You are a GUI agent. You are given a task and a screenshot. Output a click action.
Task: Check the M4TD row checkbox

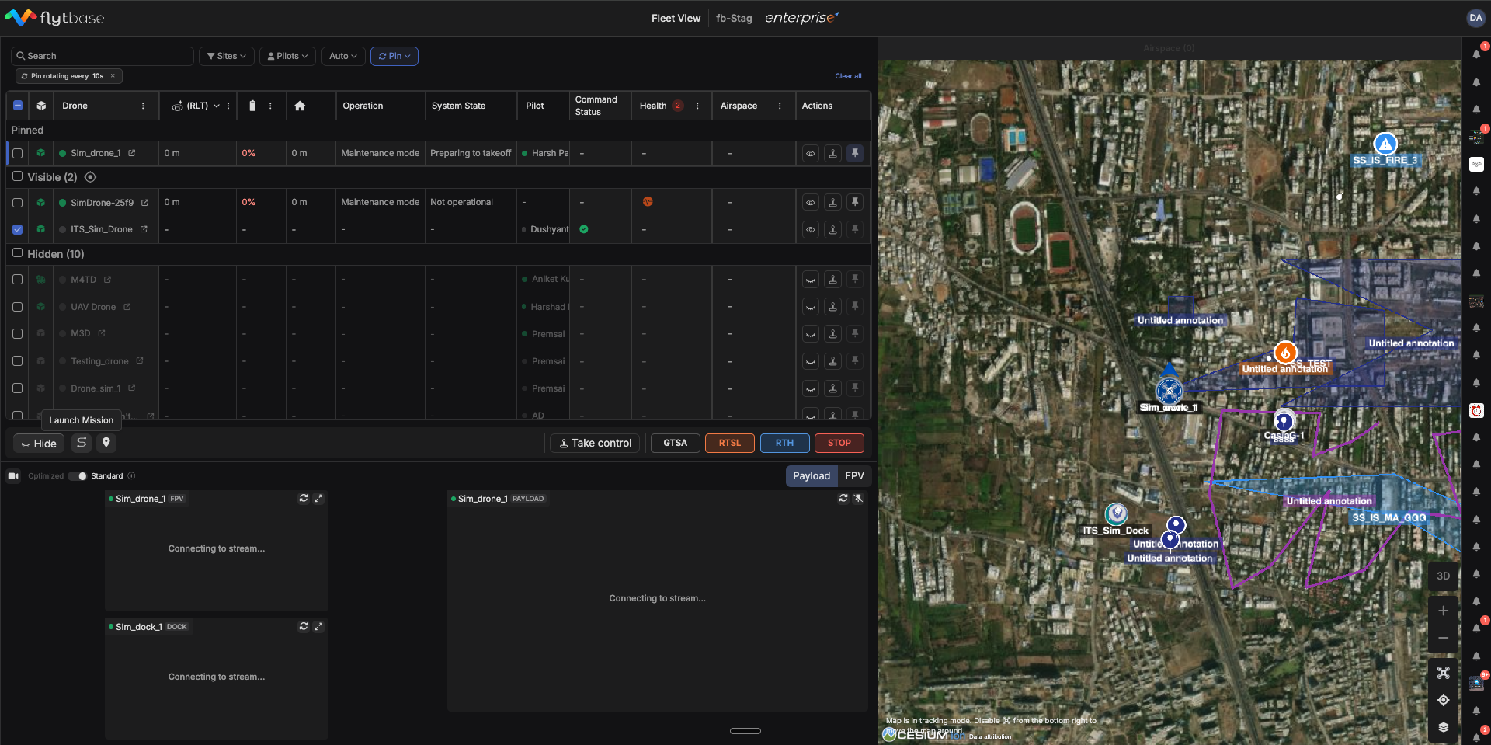18,280
